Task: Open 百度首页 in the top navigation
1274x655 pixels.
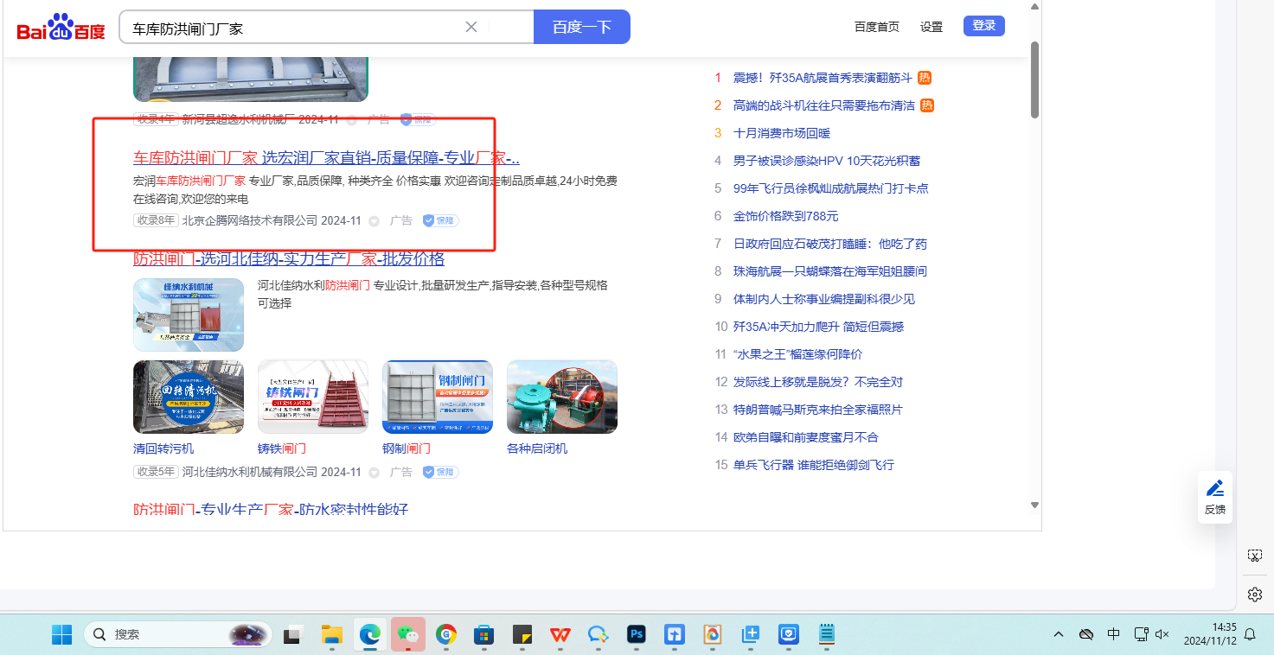Action: coord(876,27)
